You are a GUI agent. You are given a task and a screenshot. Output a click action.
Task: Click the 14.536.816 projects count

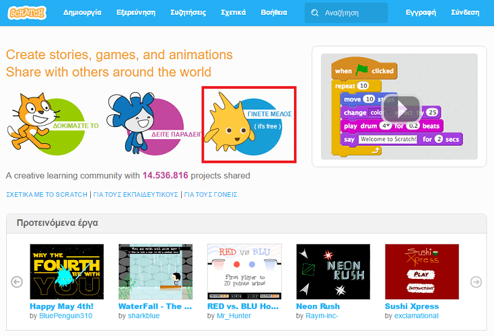[x=165, y=175]
